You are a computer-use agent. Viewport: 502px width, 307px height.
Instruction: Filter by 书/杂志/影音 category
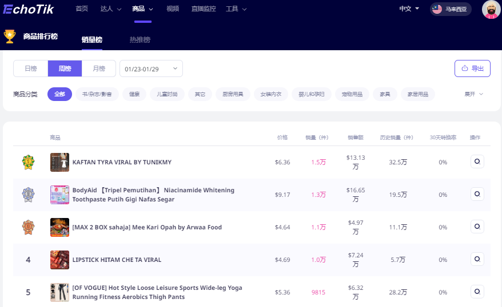click(97, 94)
